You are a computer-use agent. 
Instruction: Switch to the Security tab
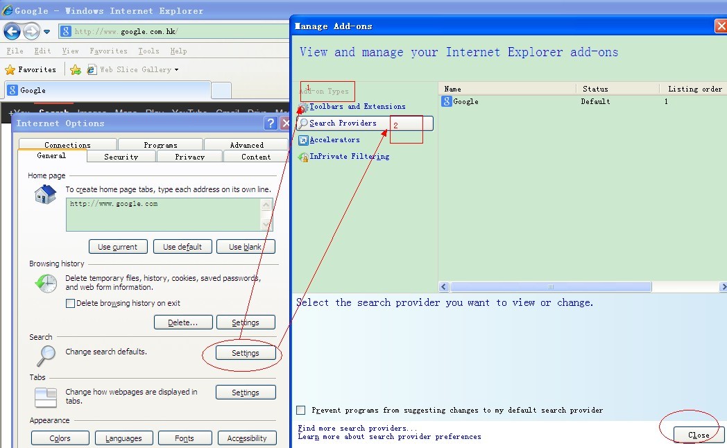click(x=121, y=157)
